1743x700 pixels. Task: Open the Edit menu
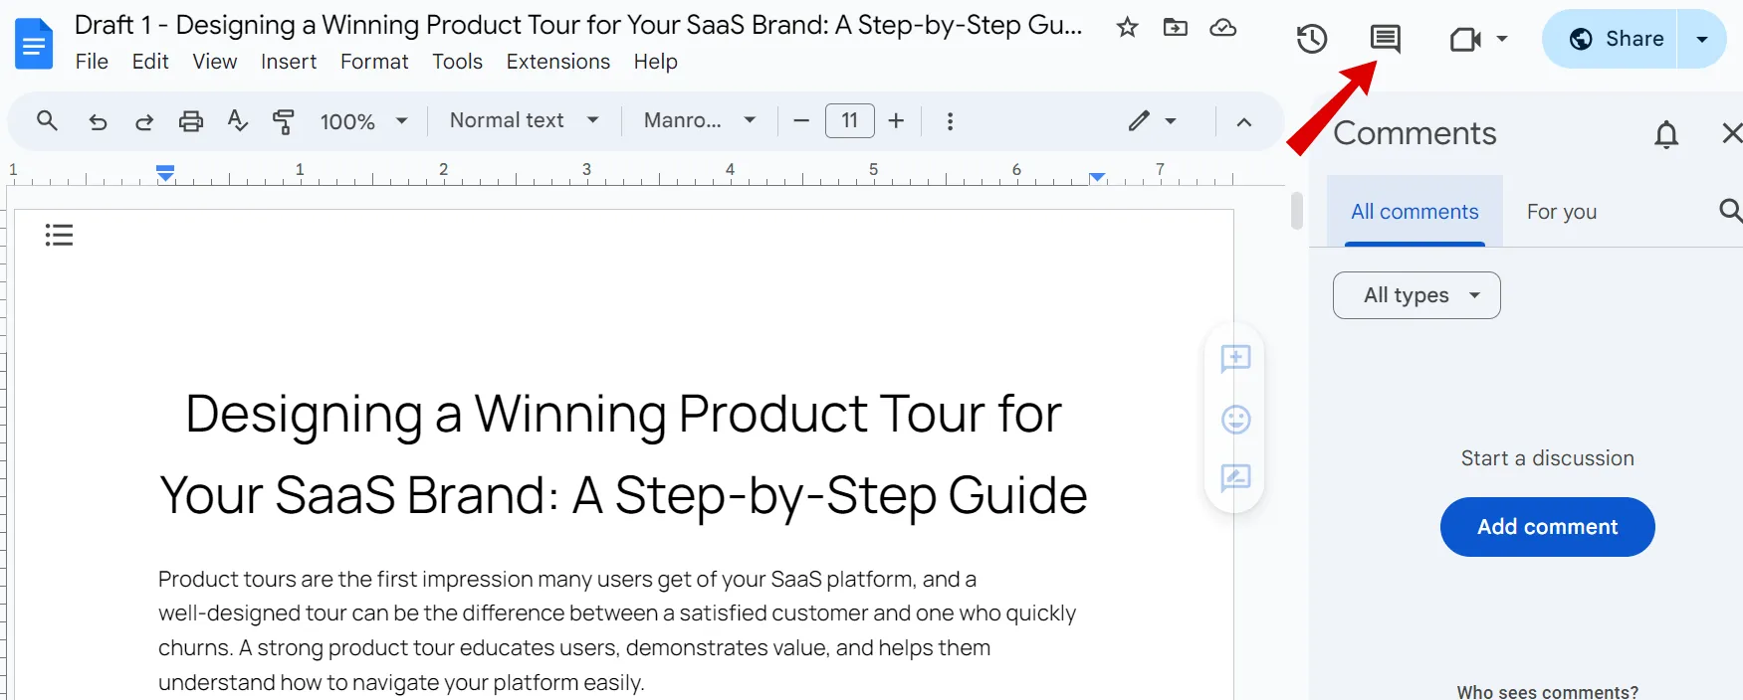click(150, 62)
